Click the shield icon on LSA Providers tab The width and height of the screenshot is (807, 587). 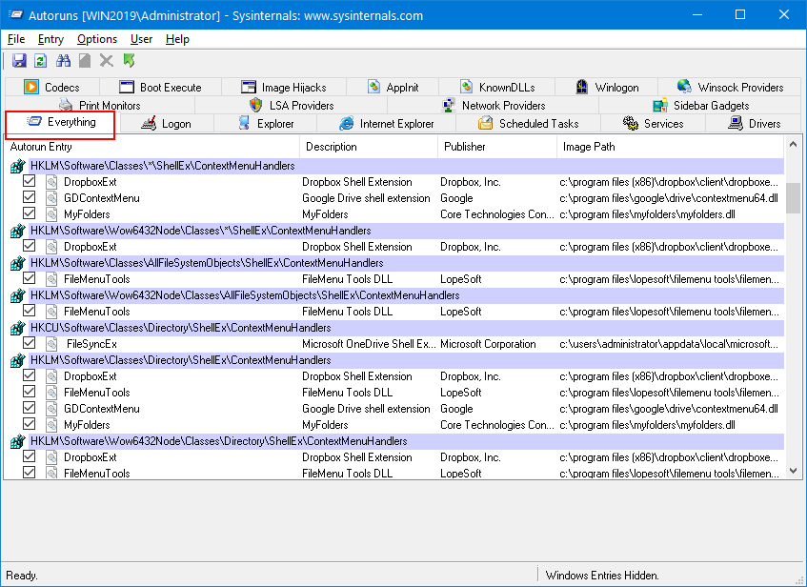[255, 105]
